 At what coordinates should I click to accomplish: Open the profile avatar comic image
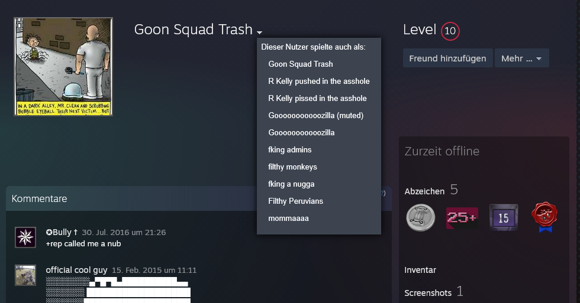pos(63,66)
